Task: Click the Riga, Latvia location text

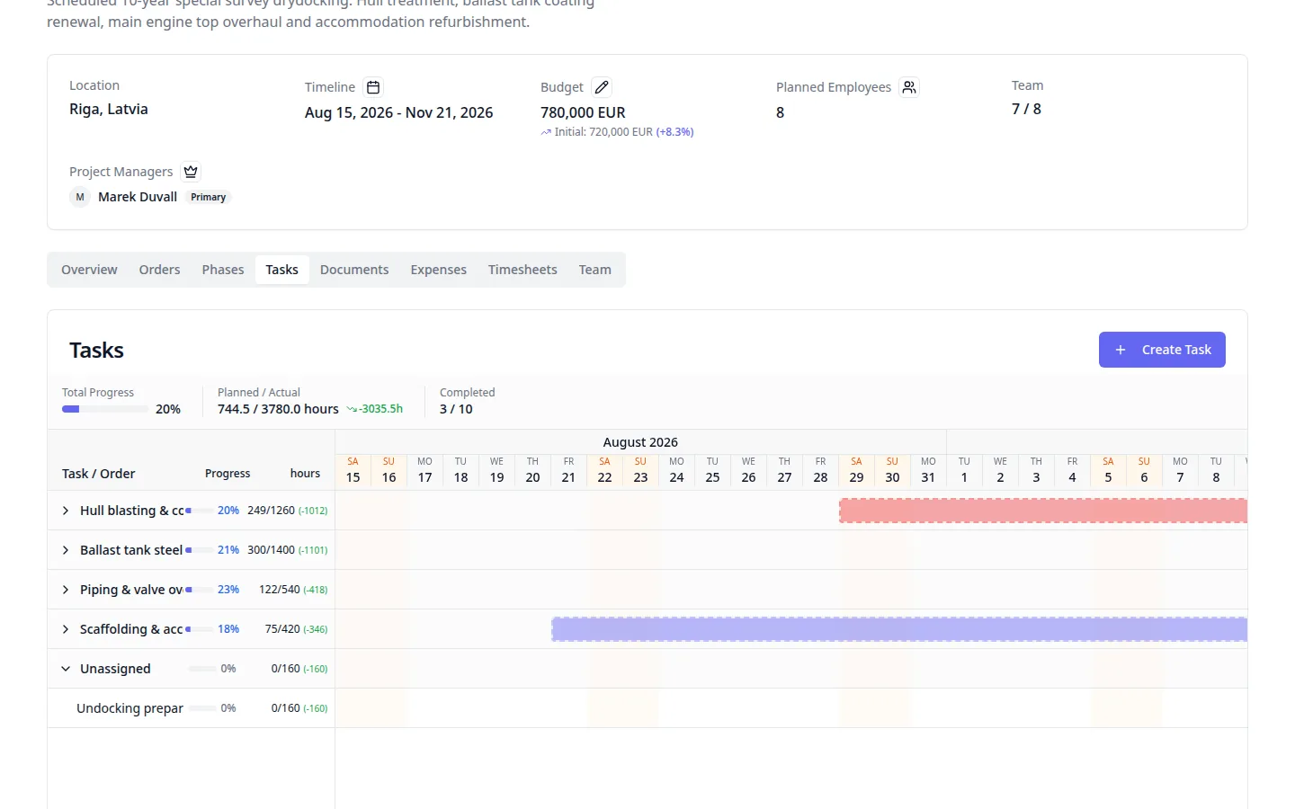Action: (109, 109)
